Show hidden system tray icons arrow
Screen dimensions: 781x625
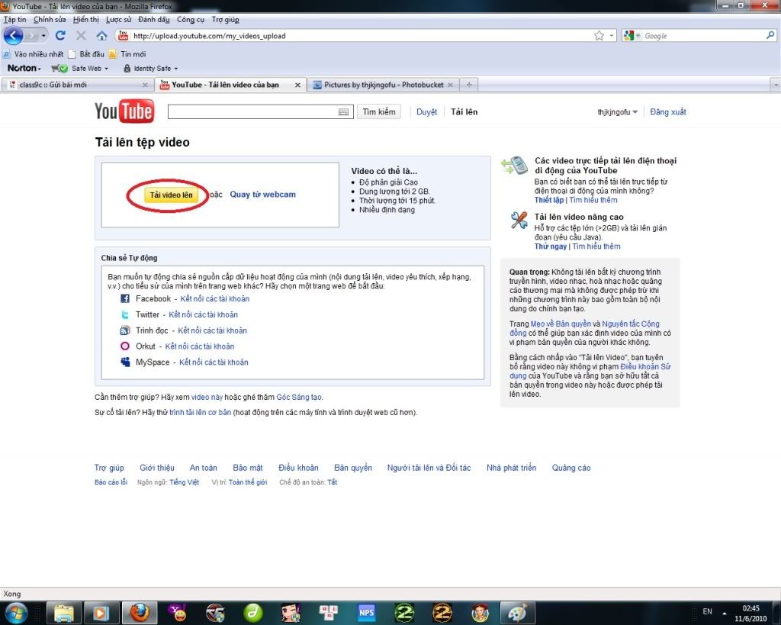pos(725,613)
